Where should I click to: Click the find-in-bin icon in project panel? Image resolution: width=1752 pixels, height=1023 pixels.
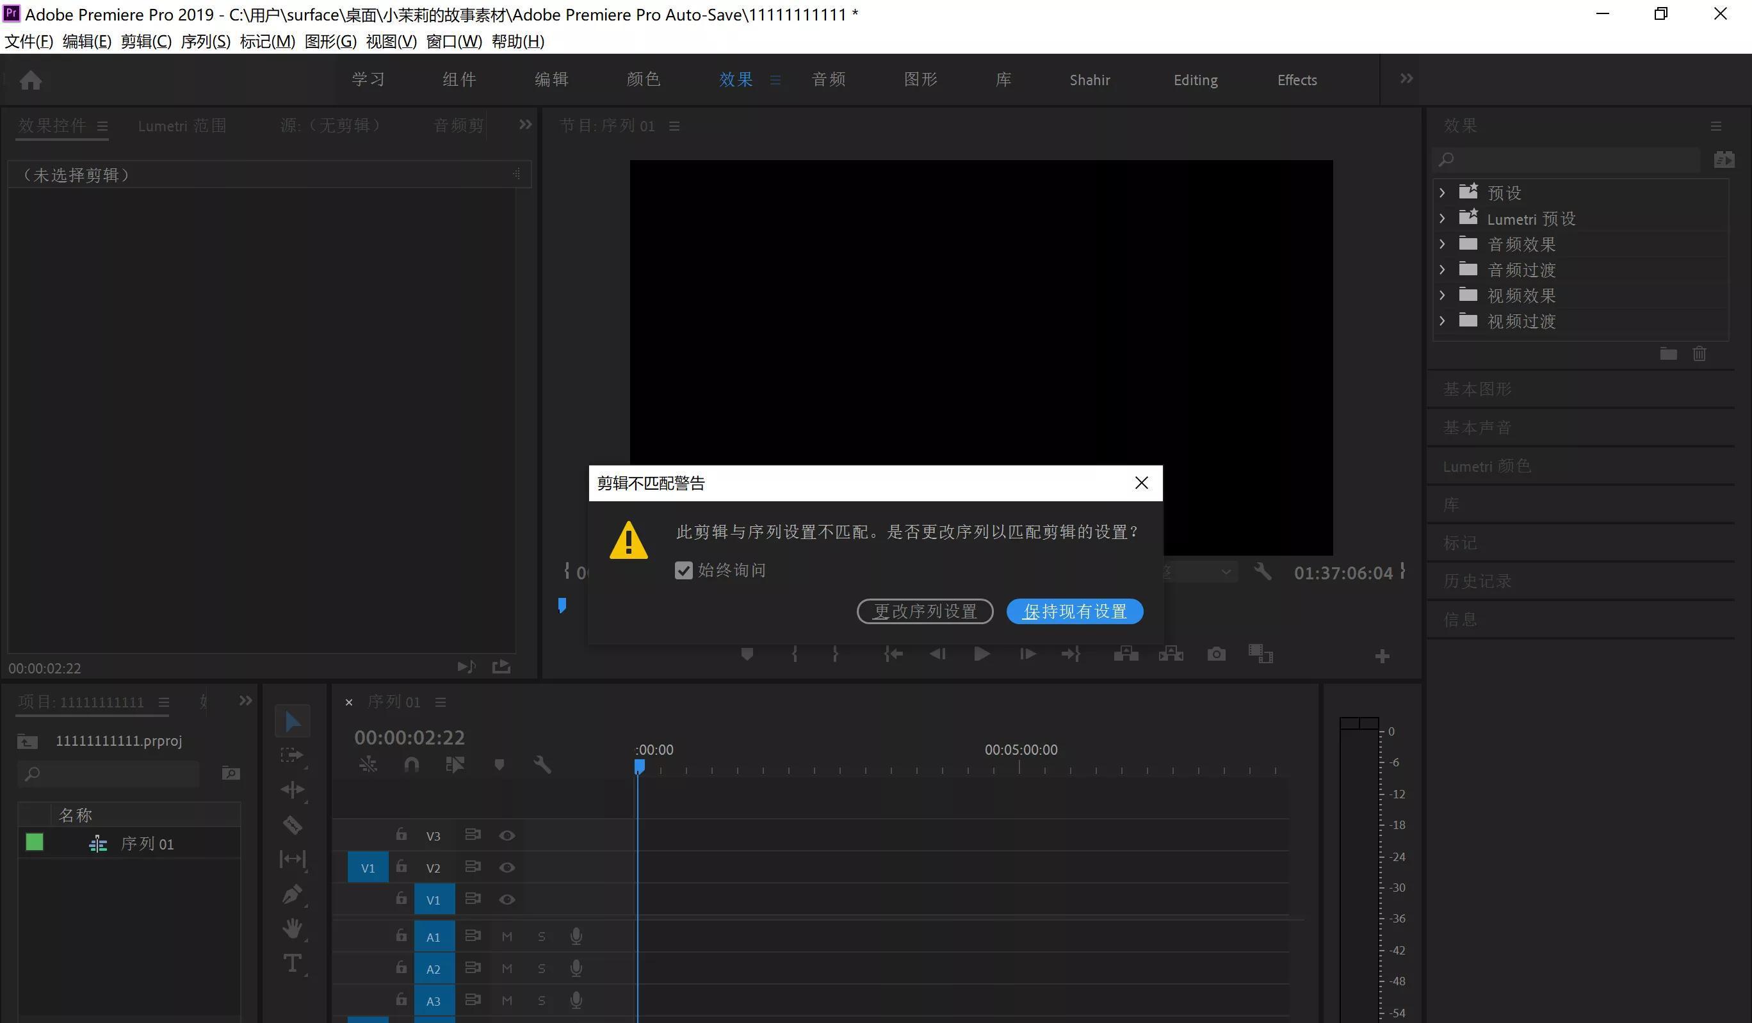(x=231, y=773)
